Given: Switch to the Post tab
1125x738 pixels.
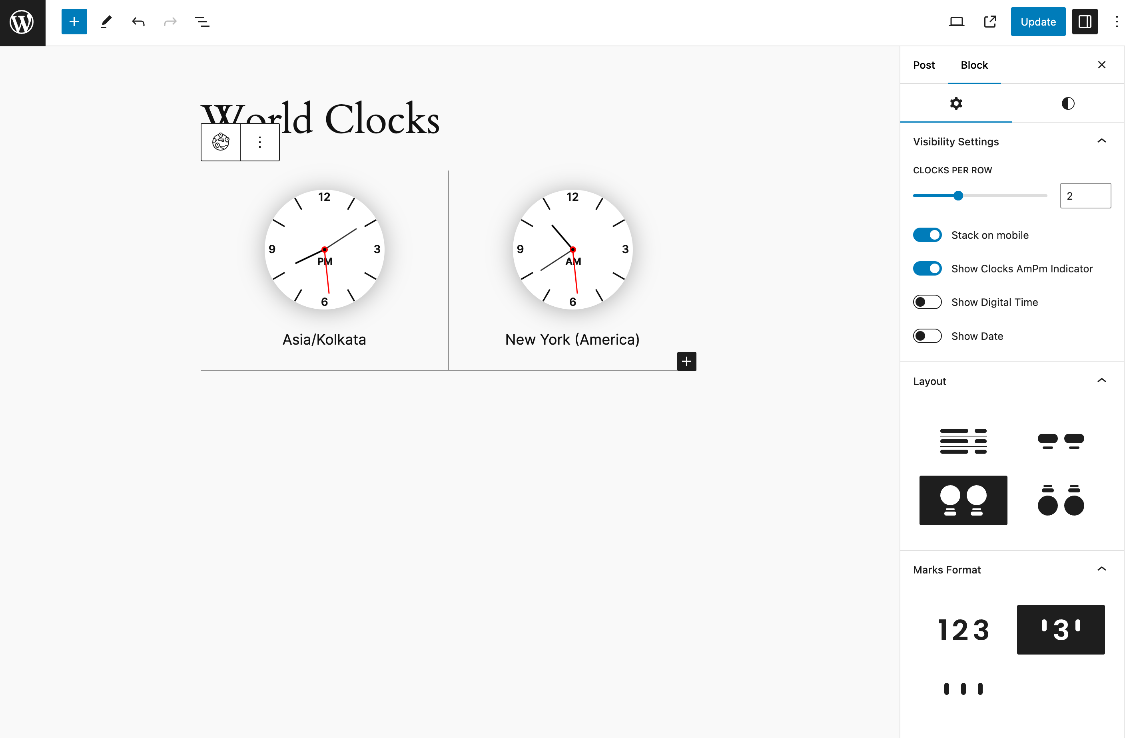Looking at the screenshot, I should click(924, 64).
